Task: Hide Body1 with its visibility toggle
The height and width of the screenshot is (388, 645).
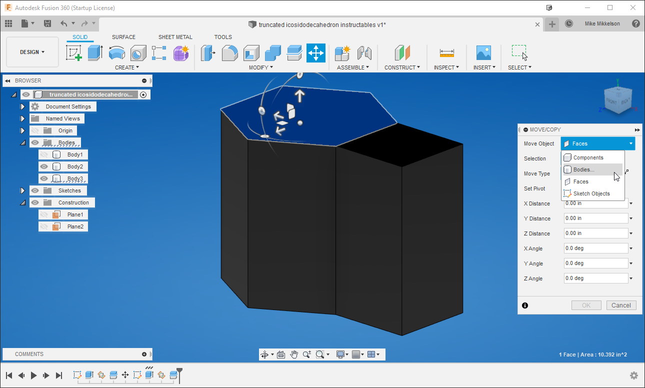Action: pos(44,155)
